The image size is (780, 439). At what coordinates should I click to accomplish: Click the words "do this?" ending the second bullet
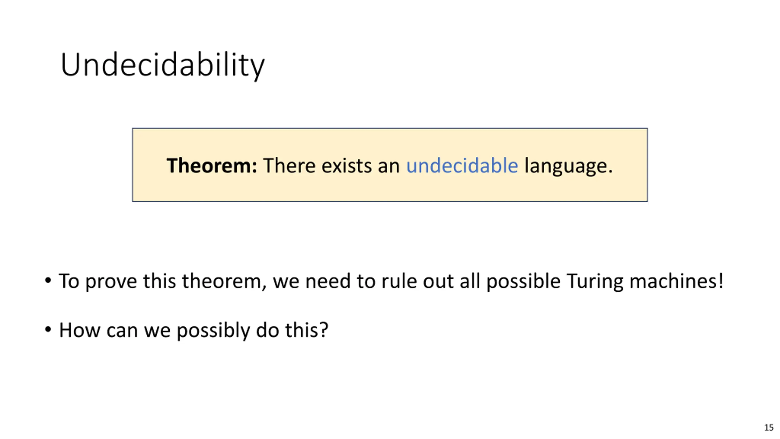pos(292,330)
